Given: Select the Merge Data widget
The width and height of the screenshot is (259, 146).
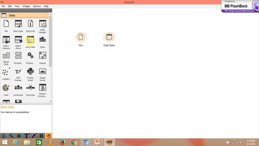Looking at the screenshot, I should tap(6, 58).
